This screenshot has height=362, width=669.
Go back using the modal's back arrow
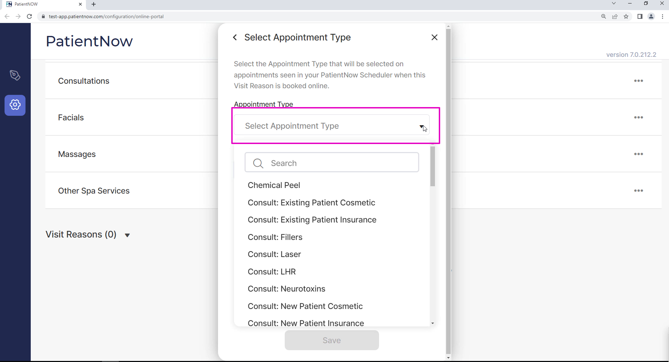click(x=234, y=37)
